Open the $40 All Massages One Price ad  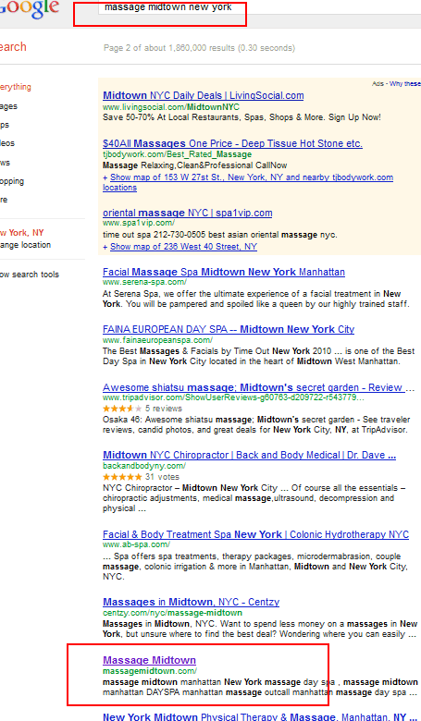[232, 143]
